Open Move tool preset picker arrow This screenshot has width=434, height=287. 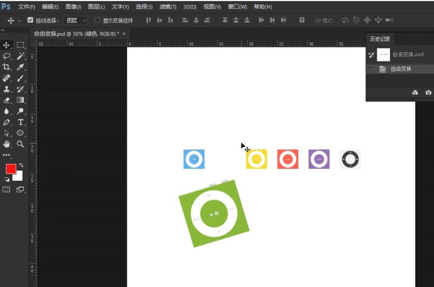click(19, 21)
